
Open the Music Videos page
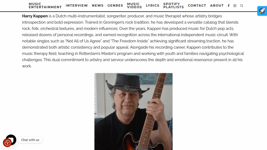[134, 6]
